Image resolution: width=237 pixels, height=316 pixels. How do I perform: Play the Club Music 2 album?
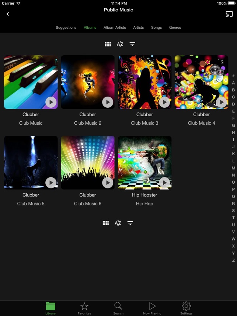click(x=108, y=102)
